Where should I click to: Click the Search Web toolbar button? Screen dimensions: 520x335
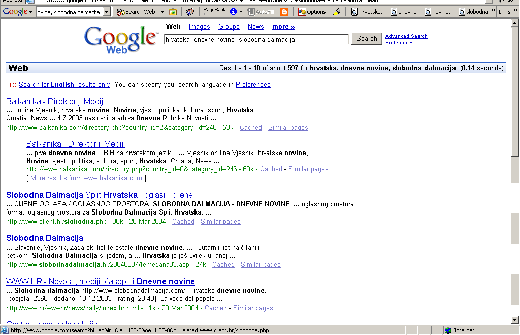point(136,12)
